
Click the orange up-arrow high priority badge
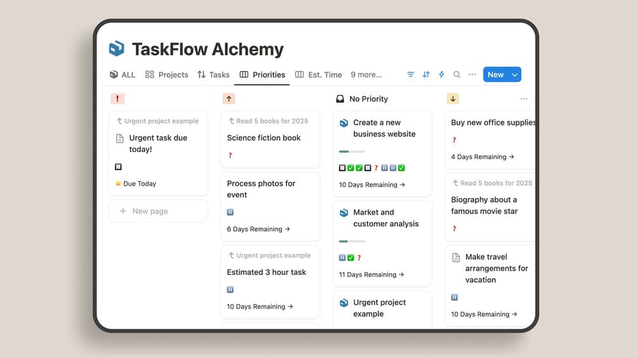(229, 99)
